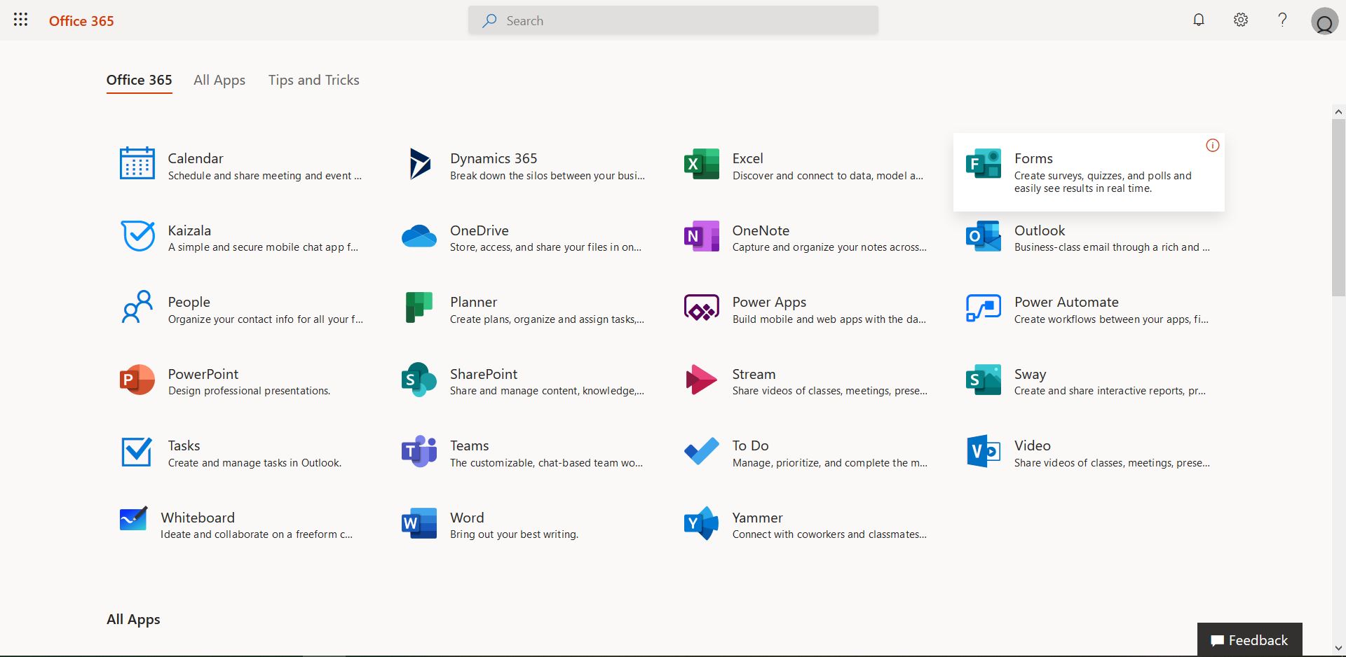Switch to the All Apps tab

tap(219, 80)
